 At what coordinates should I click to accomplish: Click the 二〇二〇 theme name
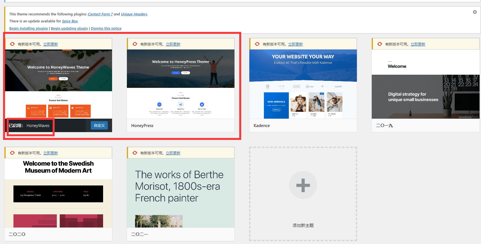pos(17,234)
